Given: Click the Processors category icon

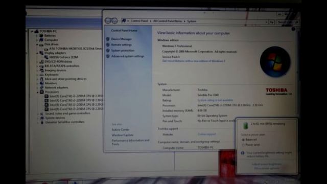Looking at the screenshot, I should tap(42, 92).
